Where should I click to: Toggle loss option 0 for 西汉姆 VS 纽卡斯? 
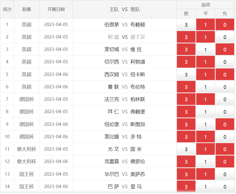tap(225, 74)
